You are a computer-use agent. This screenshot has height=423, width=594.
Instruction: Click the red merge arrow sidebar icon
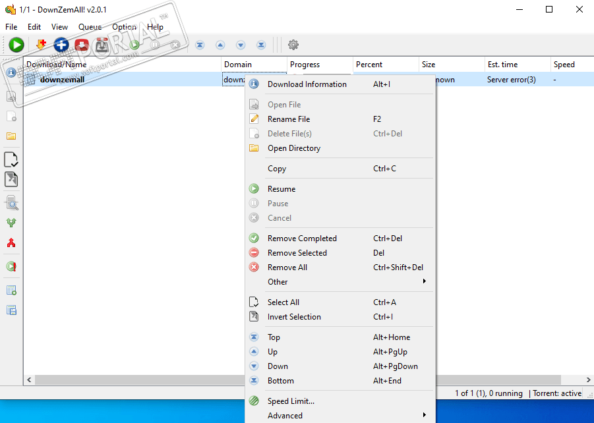[x=11, y=242]
